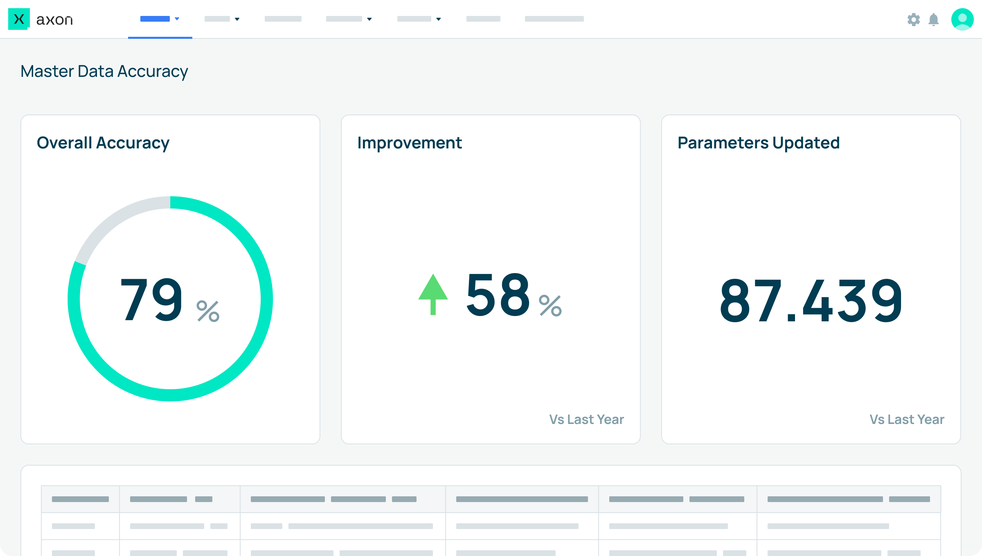
Task: Click Vs Last Year in Improvement card
Action: click(586, 419)
